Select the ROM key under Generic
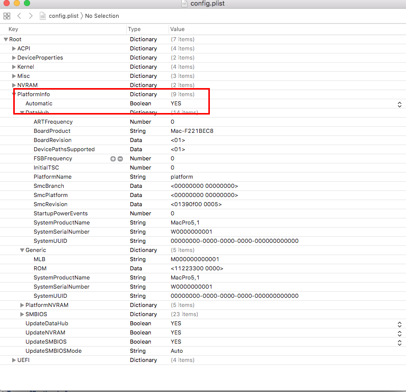This screenshot has height=392, width=406. pos(40,269)
